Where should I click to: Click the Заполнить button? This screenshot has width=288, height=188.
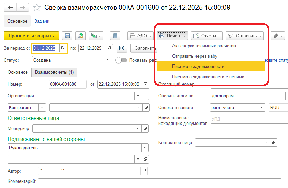[144, 48]
